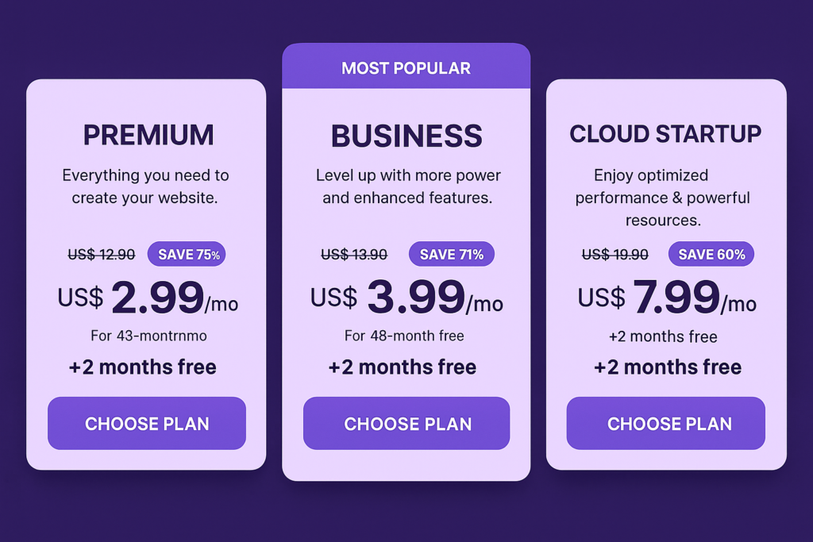Screen dimensions: 813x542
Task: Click the BUSINESS plan title
Action: [406, 136]
